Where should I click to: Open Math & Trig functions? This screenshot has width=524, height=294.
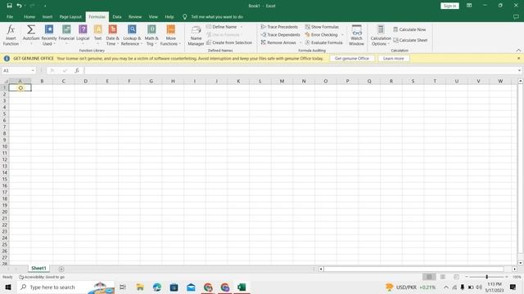151,35
